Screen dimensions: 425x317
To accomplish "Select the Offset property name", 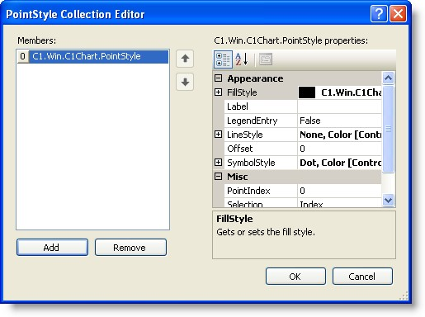I will pos(261,149).
